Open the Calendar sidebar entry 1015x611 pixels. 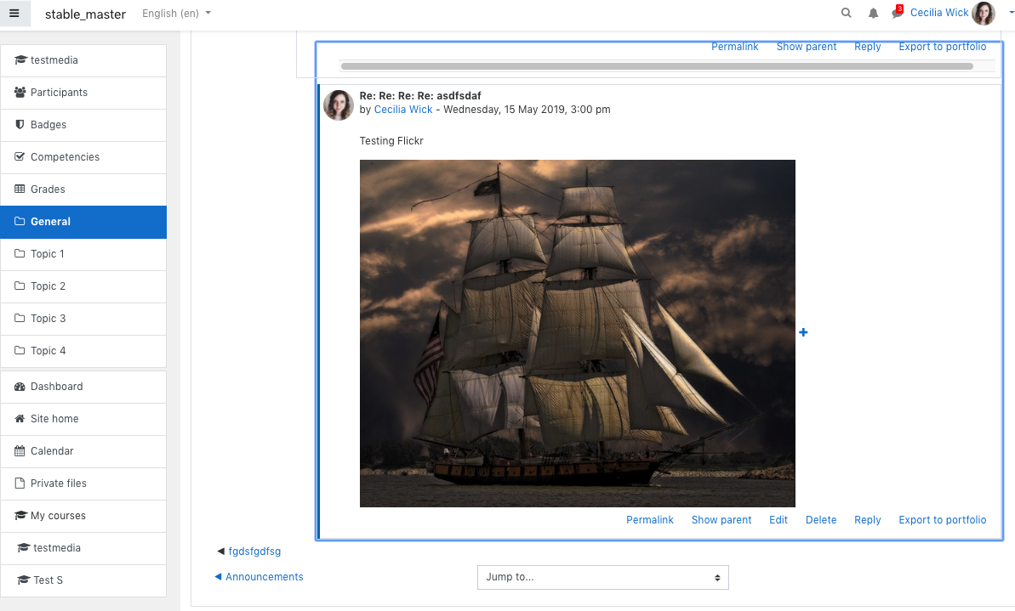[x=83, y=451]
